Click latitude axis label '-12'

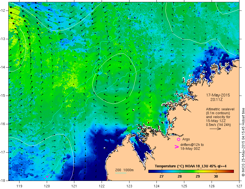(3, 11)
